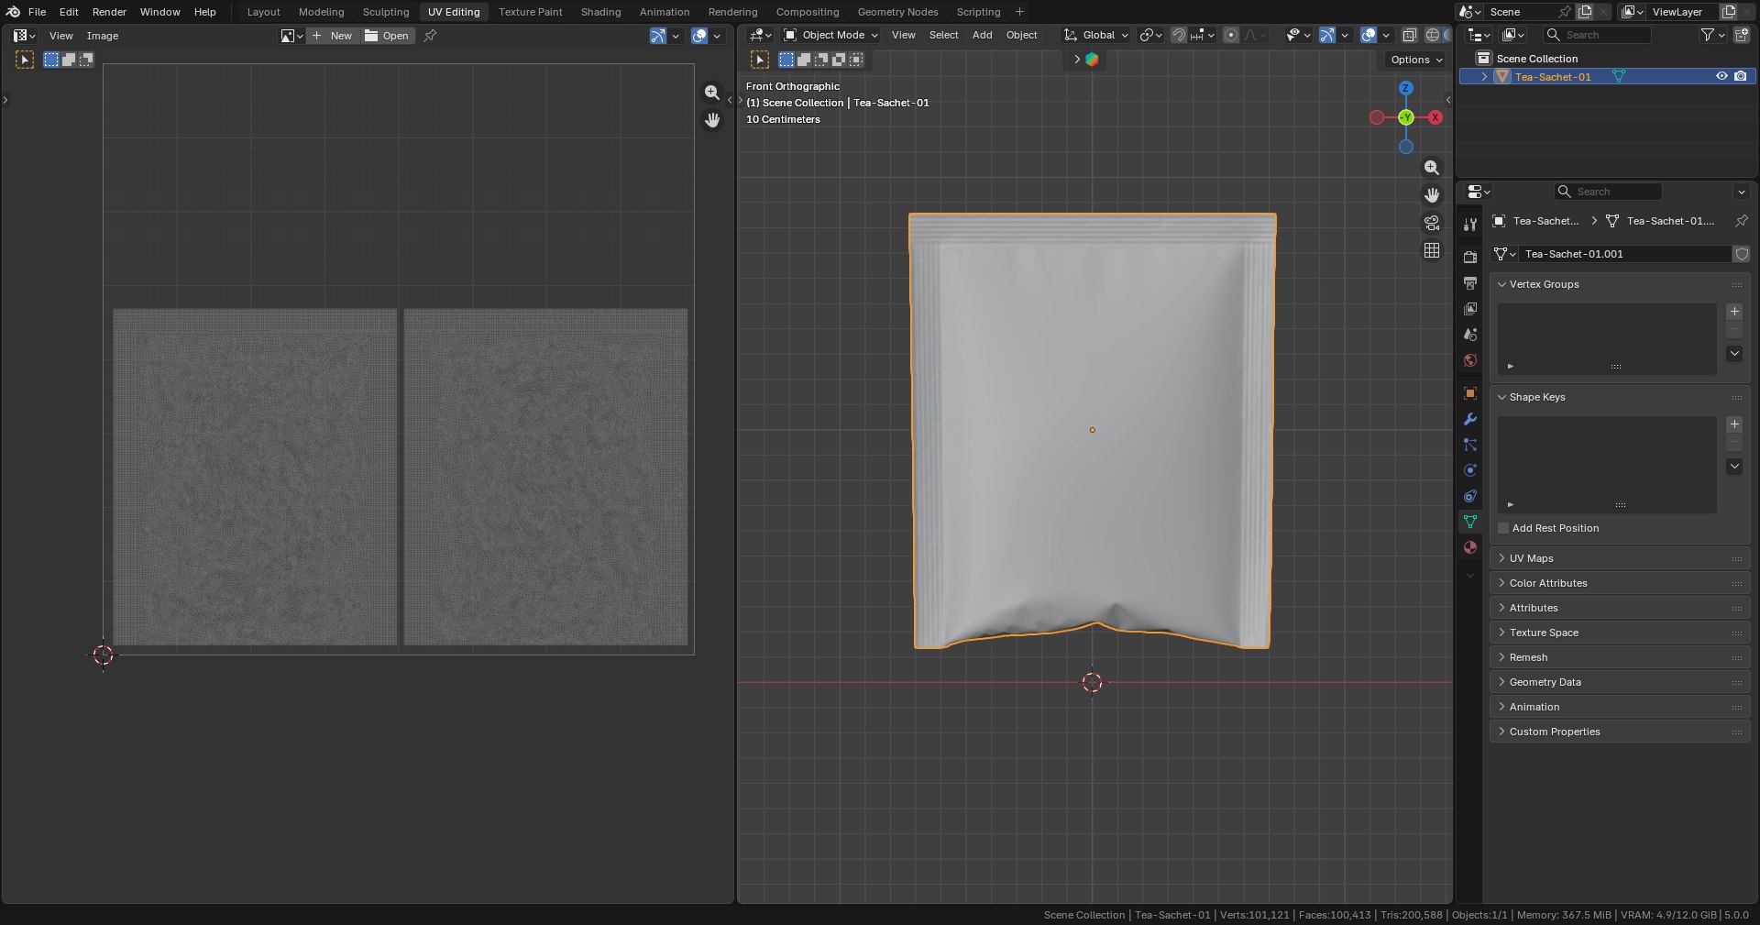Add a vertex group with the plus button
This screenshot has width=1760, height=925.
(x=1734, y=312)
